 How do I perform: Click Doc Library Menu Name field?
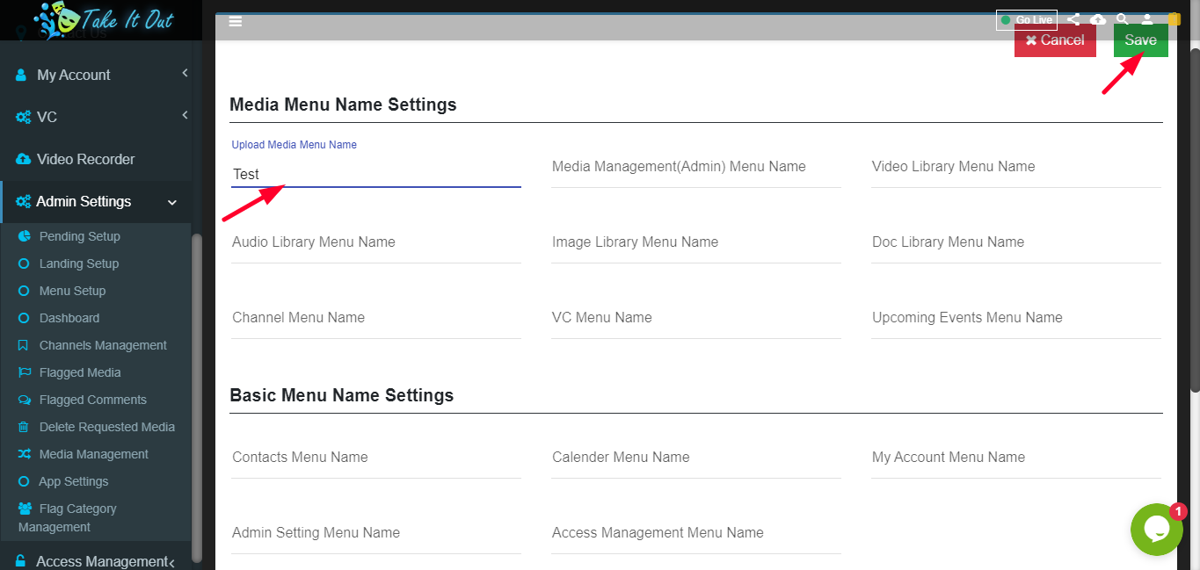tap(1016, 242)
